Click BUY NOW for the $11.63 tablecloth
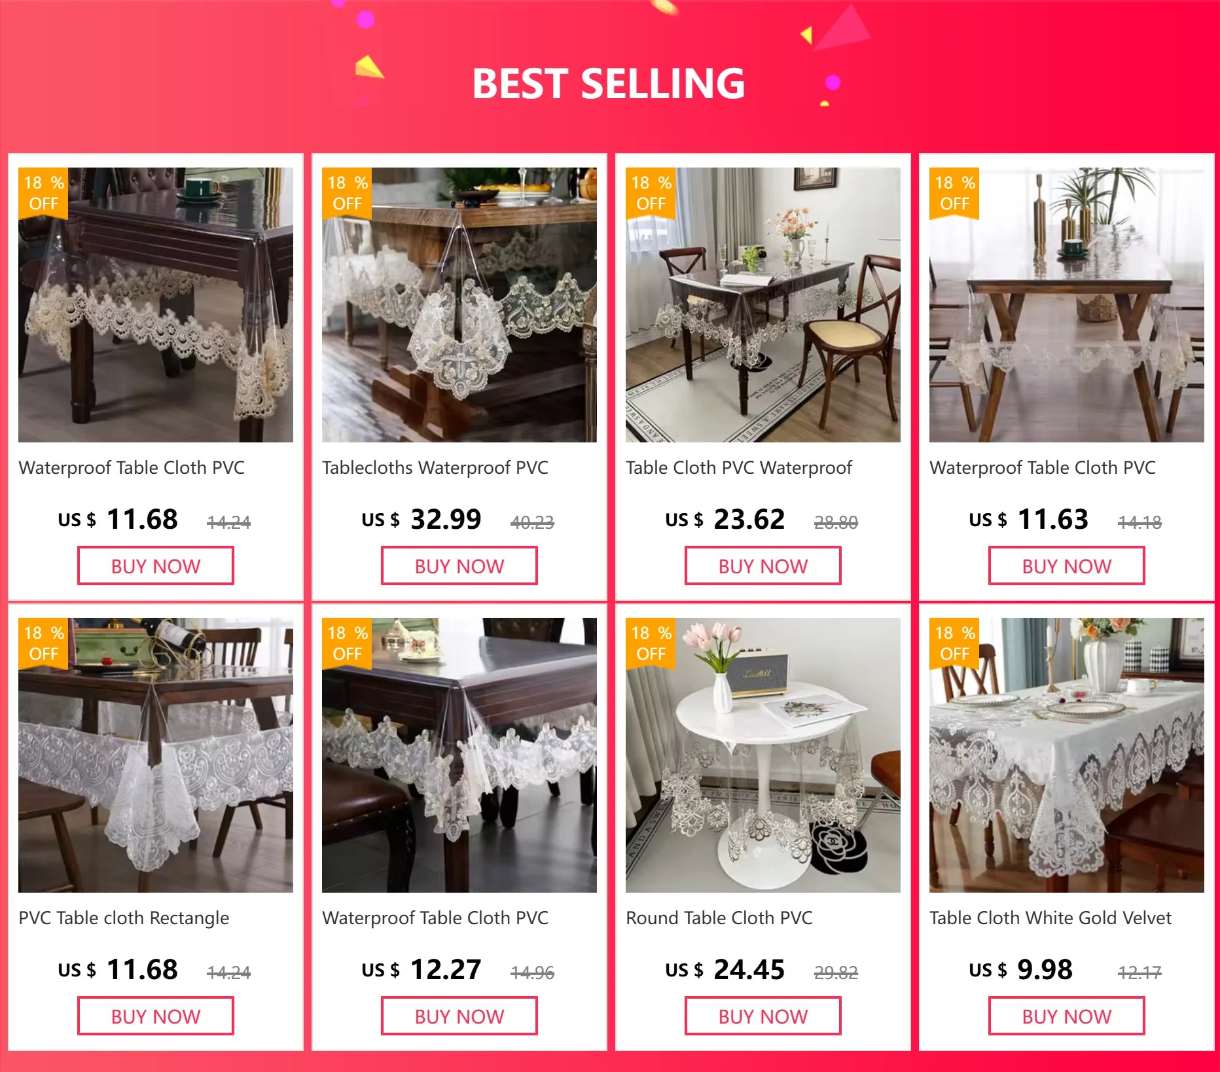The image size is (1220, 1072). pyautogui.click(x=1066, y=566)
